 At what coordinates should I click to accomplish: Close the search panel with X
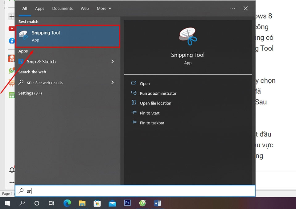pos(246,8)
